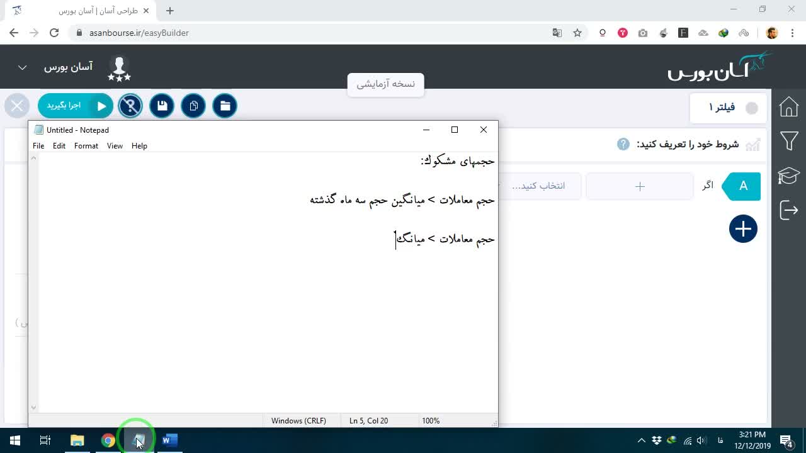Open File Explorer from taskbar
The image size is (806, 453).
pyautogui.click(x=77, y=440)
